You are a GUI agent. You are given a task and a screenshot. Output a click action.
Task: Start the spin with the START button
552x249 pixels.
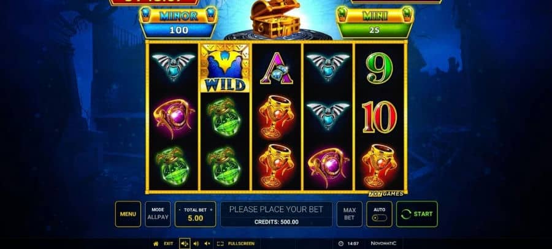pos(417,214)
